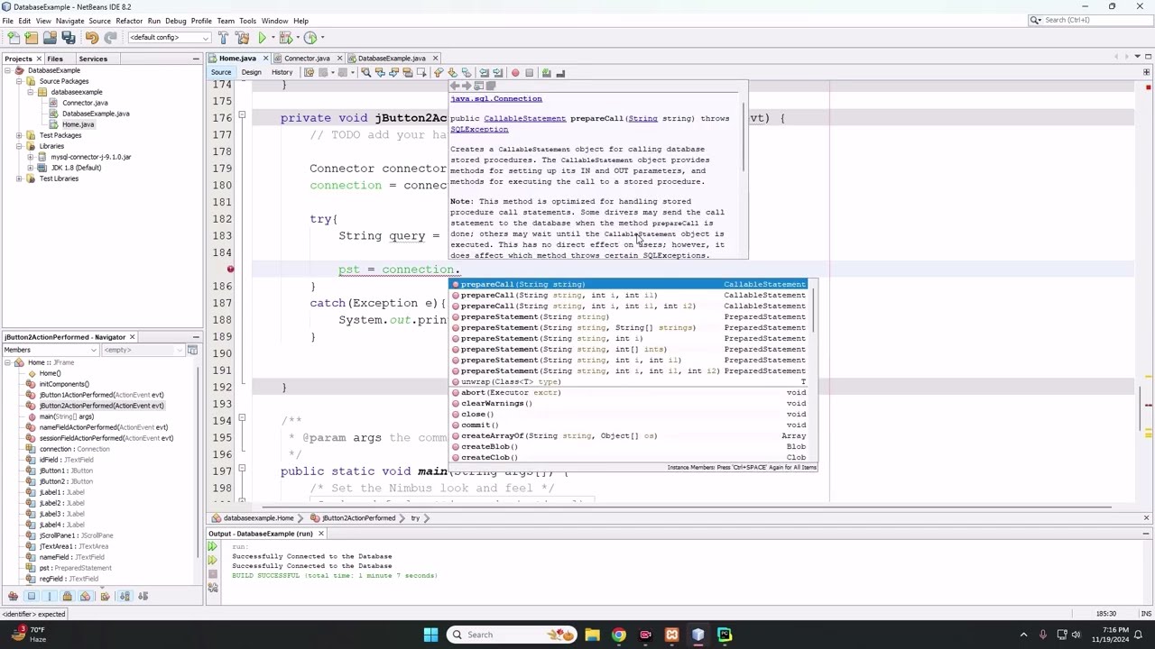This screenshot has height=649, width=1155.
Task: Collapse the Source Packages node
Action: point(18,81)
